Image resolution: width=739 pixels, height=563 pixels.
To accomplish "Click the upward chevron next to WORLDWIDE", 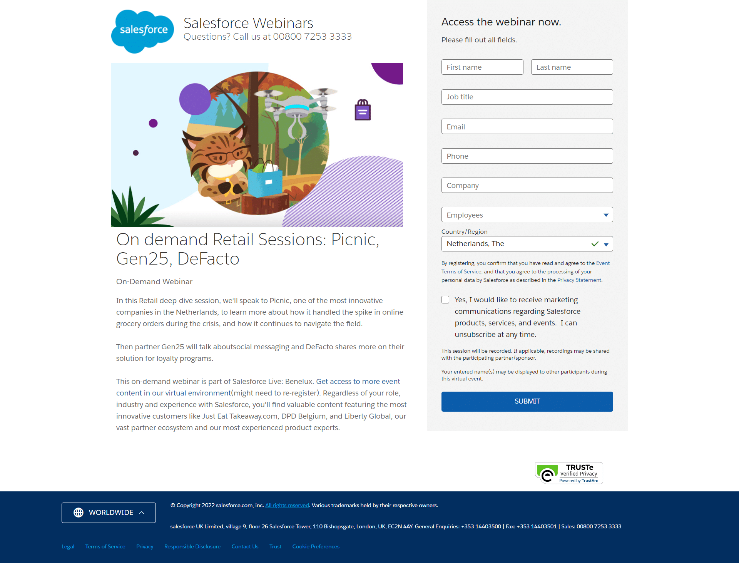I will point(144,512).
